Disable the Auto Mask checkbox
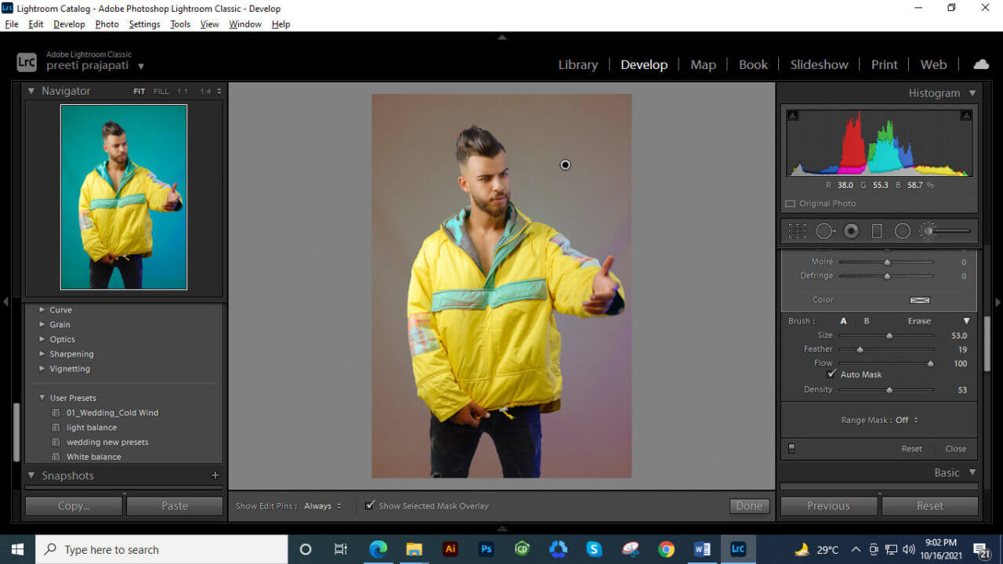 (x=832, y=374)
